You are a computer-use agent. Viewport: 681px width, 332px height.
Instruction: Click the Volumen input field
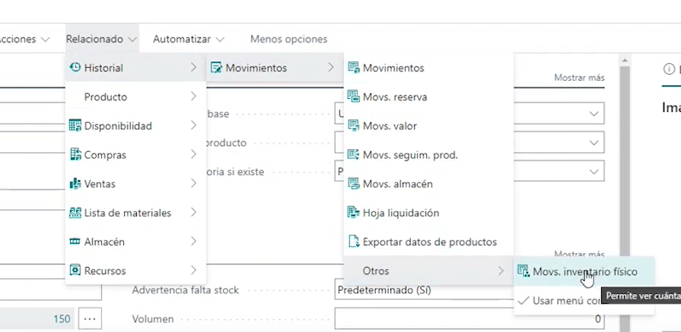point(469,319)
